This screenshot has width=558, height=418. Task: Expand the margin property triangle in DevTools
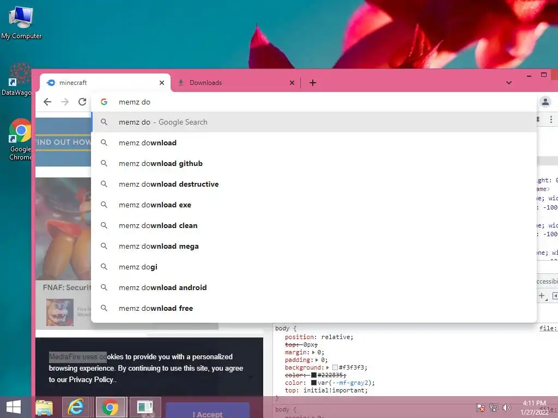click(313, 352)
